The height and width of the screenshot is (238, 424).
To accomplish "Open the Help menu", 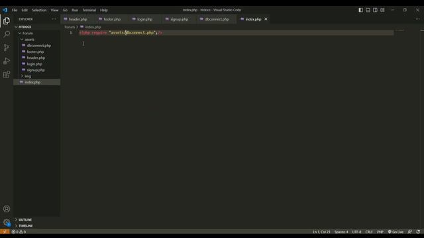I will point(104,10).
